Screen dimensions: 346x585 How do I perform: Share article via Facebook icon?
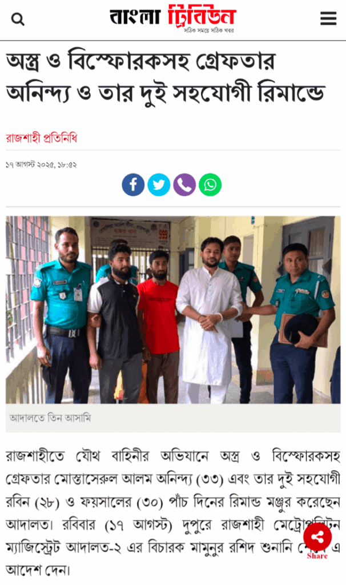pyautogui.click(x=133, y=185)
